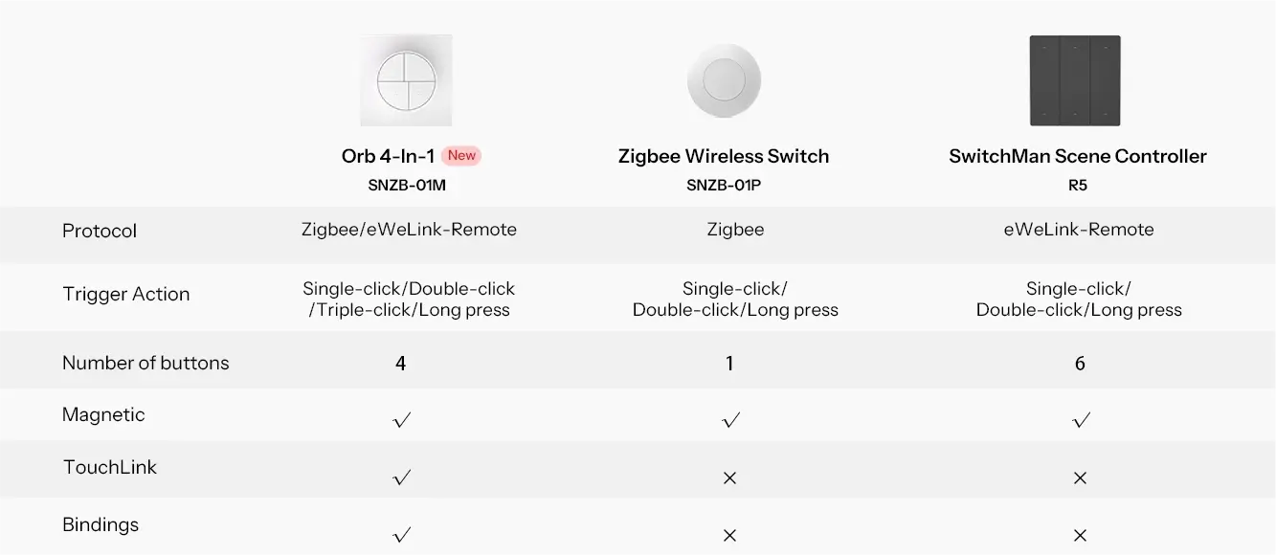Click the Magnetic checkmark for SwitchMan Scene Controller

point(1081,420)
